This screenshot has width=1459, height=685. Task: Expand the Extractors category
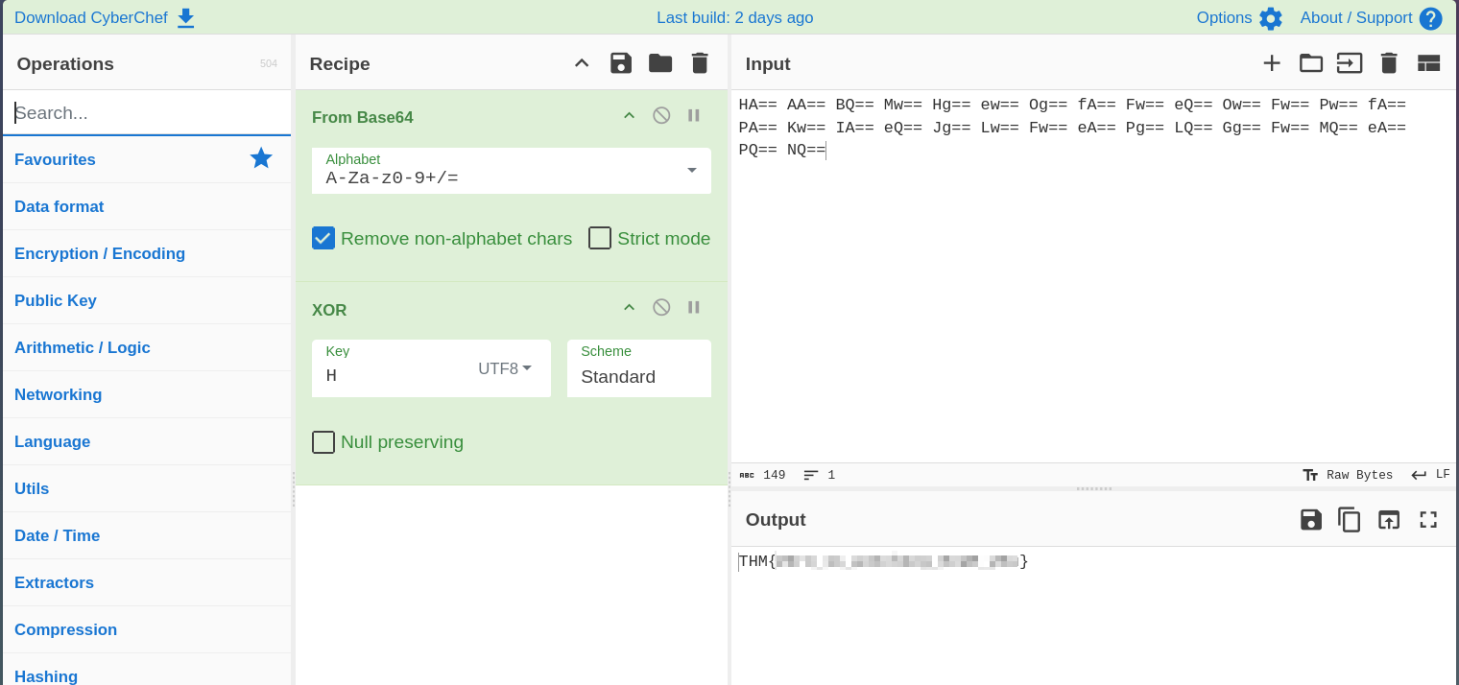point(147,582)
